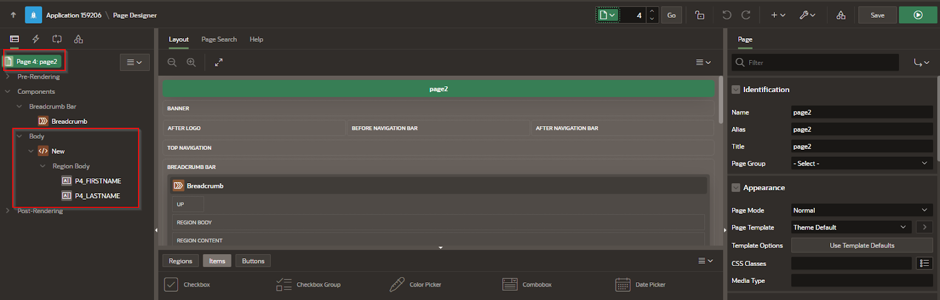
Task: Click the Go button
Action: point(671,15)
